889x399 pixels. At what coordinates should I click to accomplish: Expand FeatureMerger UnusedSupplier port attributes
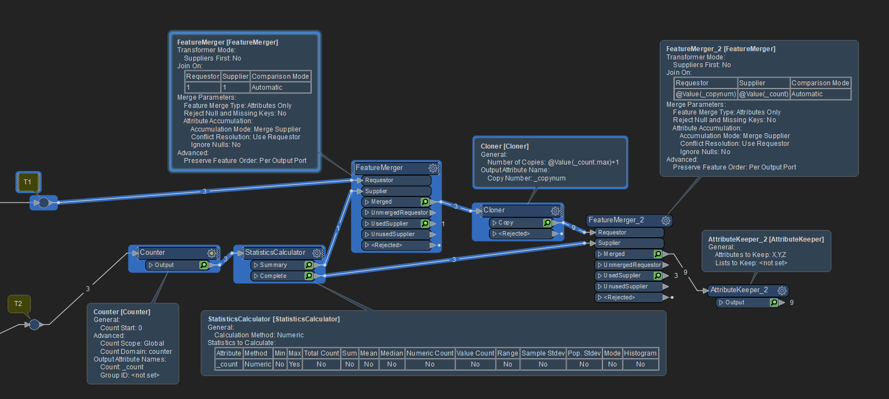pyautogui.click(x=367, y=234)
